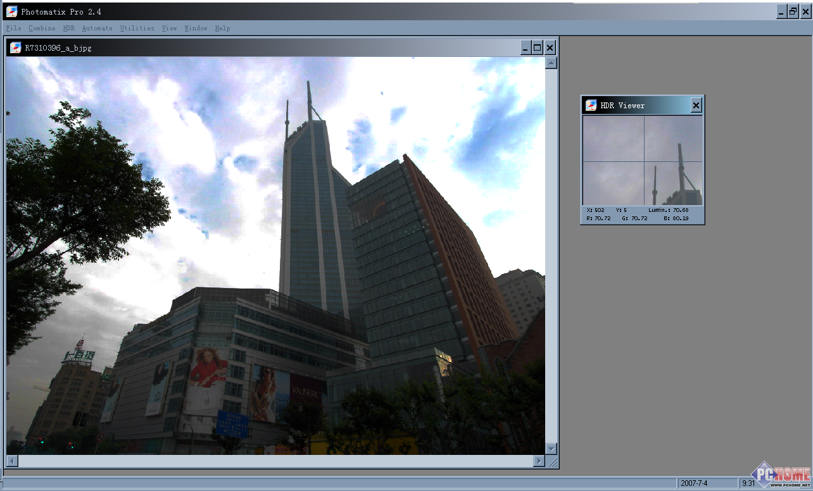Screen dimensions: 813x491
Task: Open the HDR menu
Action: 69,28
